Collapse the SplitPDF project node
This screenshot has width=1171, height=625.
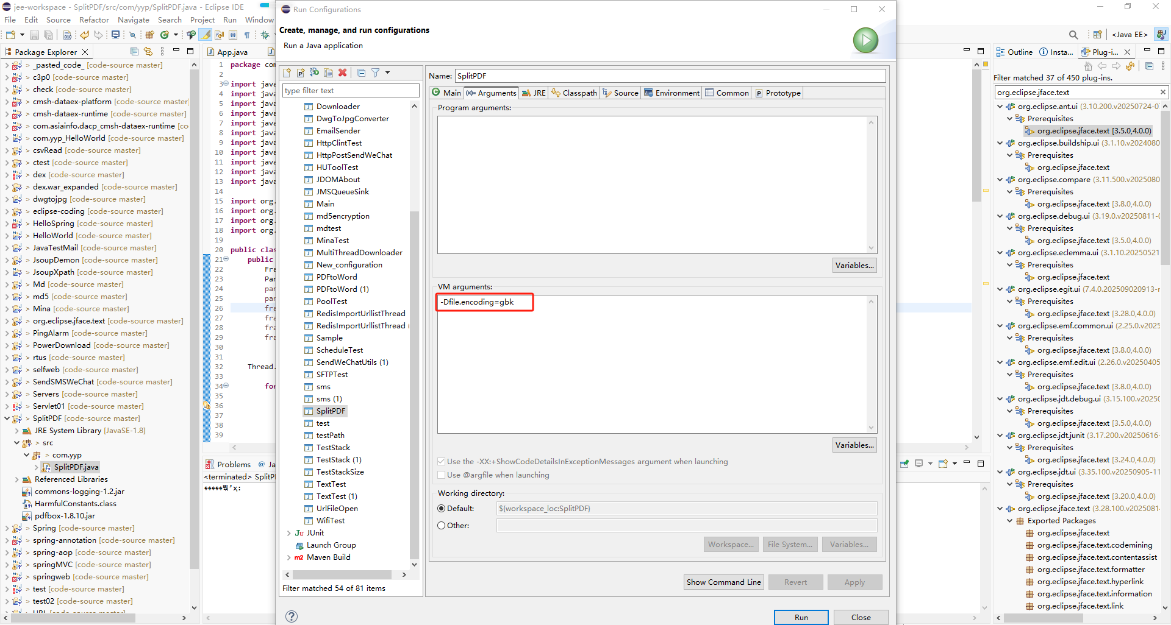7,418
